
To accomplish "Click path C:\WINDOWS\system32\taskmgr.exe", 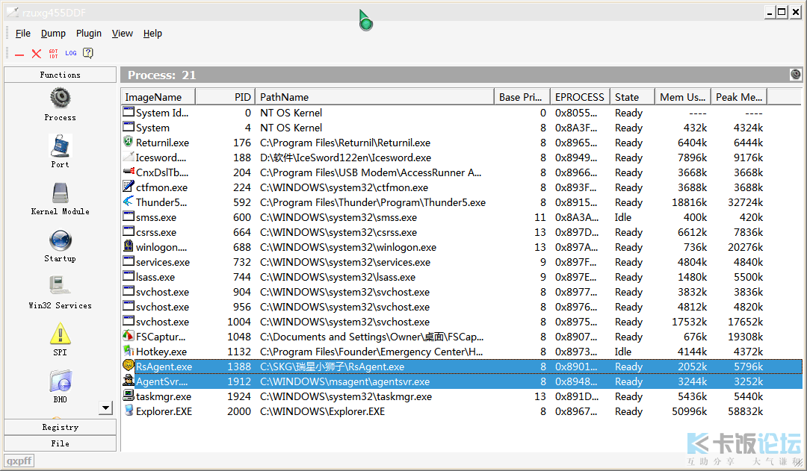I will 346,396.
